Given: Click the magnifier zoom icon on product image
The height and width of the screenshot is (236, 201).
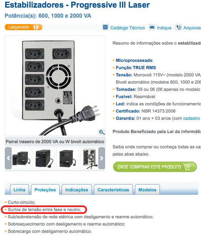Looking at the screenshot, I should click(x=102, y=132).
